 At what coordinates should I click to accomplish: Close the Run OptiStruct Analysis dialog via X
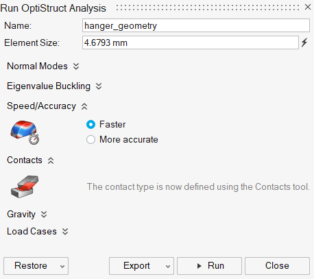[308, 7]
